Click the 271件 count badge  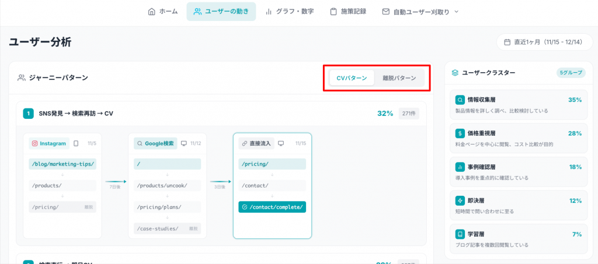coord(409,114)
